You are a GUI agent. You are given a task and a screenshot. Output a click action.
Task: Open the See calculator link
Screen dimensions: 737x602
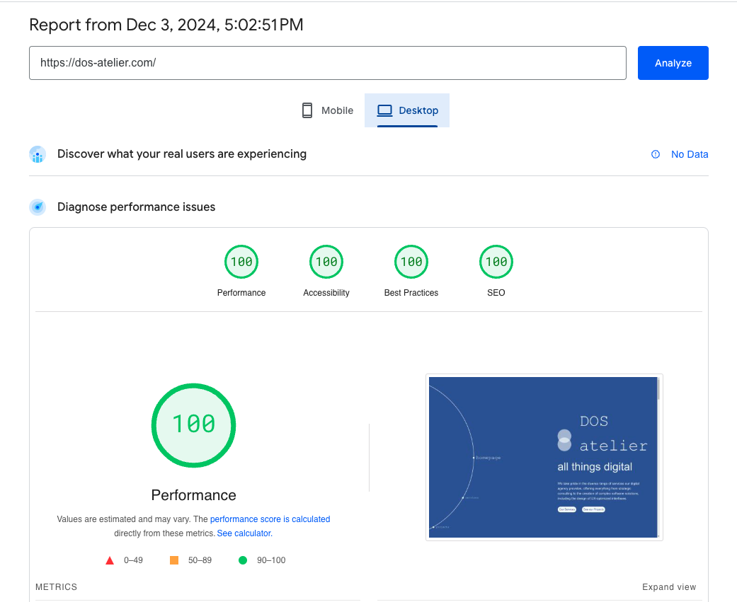[244, 533]
